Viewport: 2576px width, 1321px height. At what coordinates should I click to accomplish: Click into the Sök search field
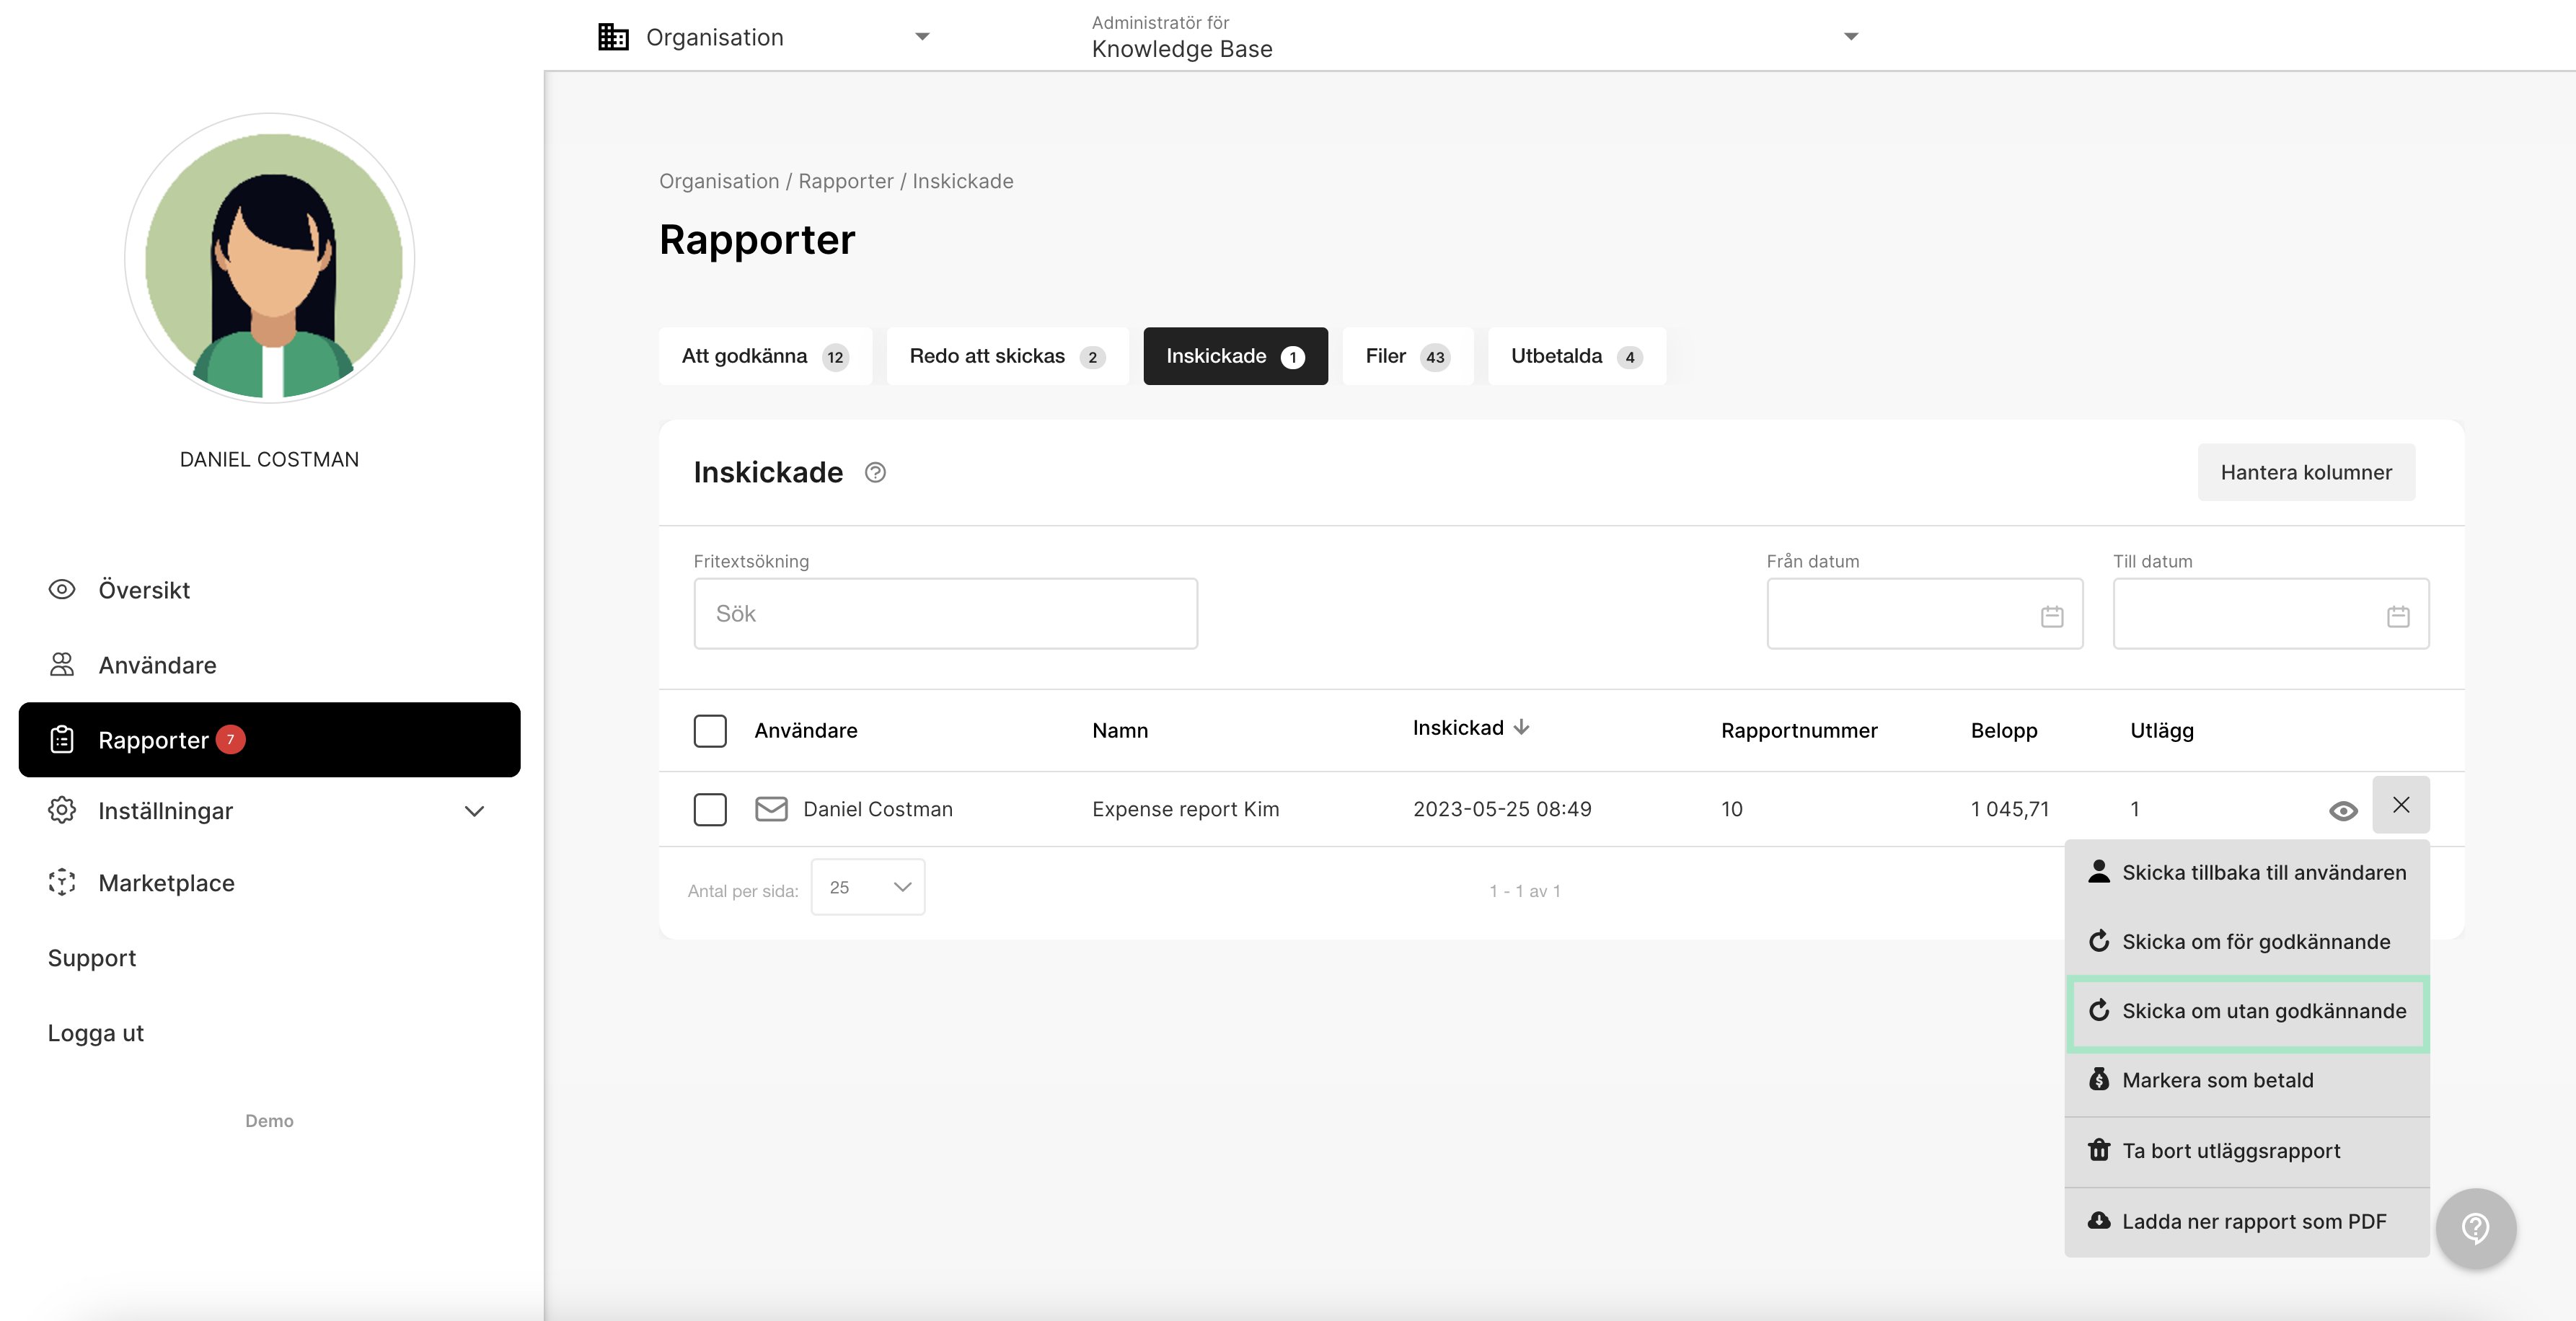coord(946,614)
